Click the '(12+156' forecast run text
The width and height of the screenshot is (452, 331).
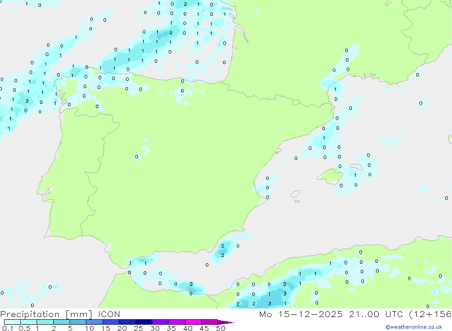pos(430,314)
